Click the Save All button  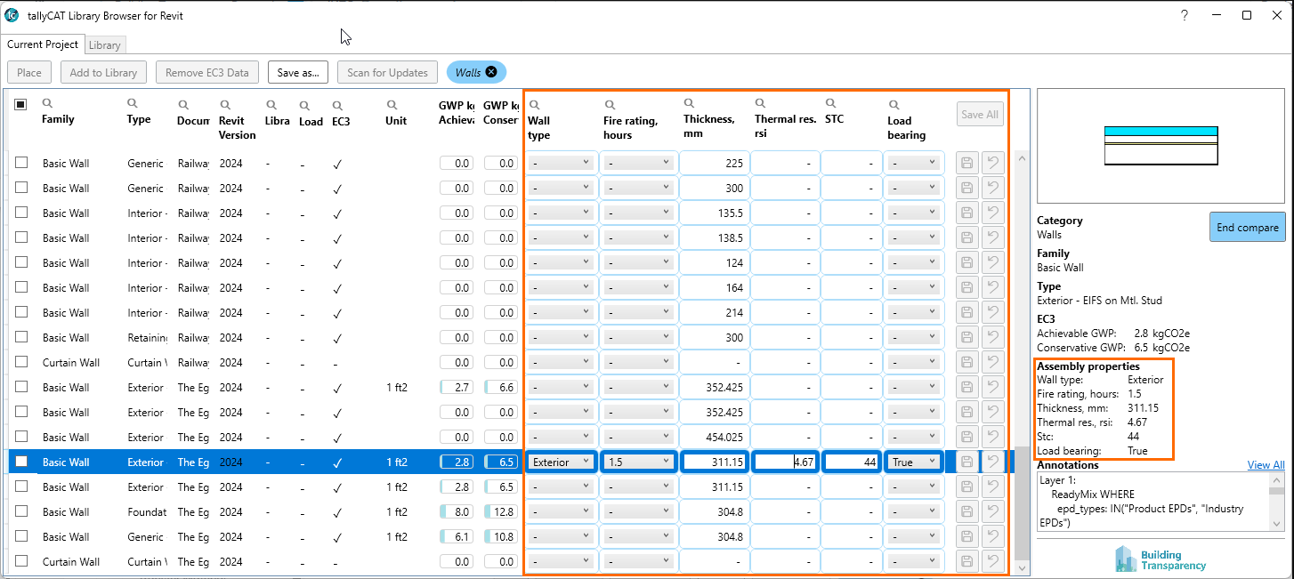coord(979,114)
